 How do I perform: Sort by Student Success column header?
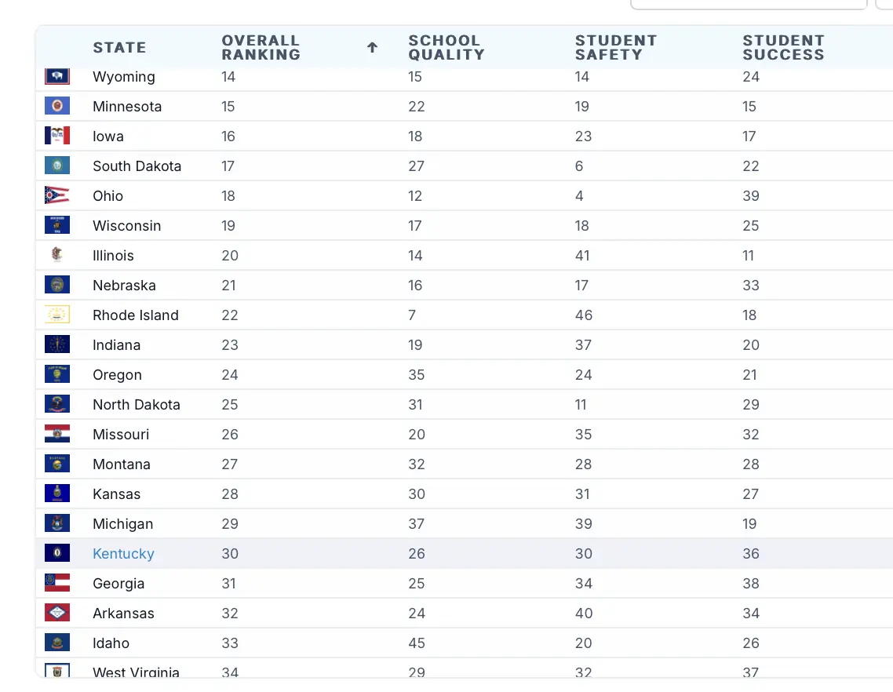[783, 48]
